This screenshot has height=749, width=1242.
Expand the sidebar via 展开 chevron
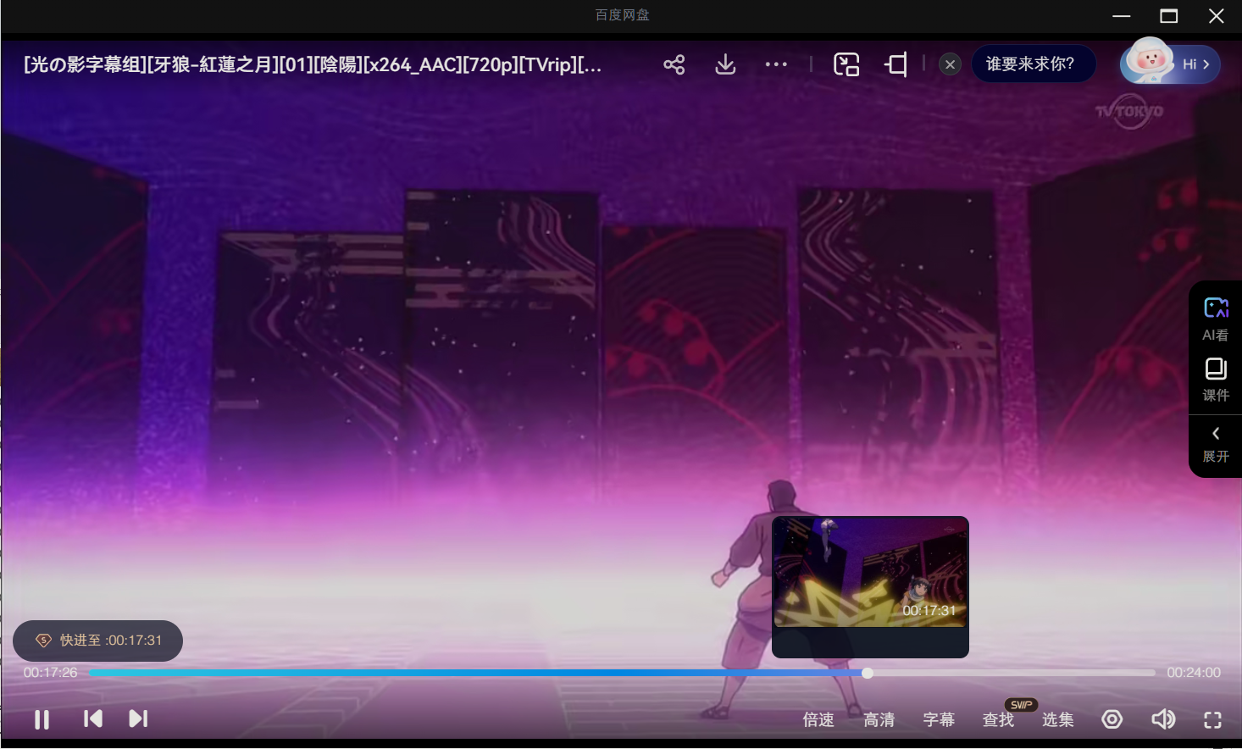coord(1215,444)
